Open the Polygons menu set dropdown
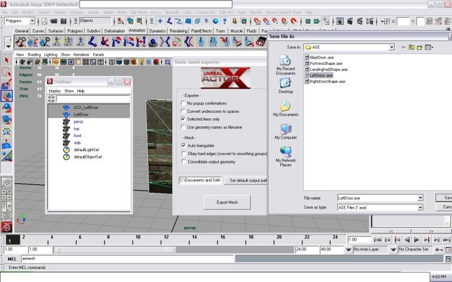The height and width of the screenshot is (282, 452). (32, 21)
